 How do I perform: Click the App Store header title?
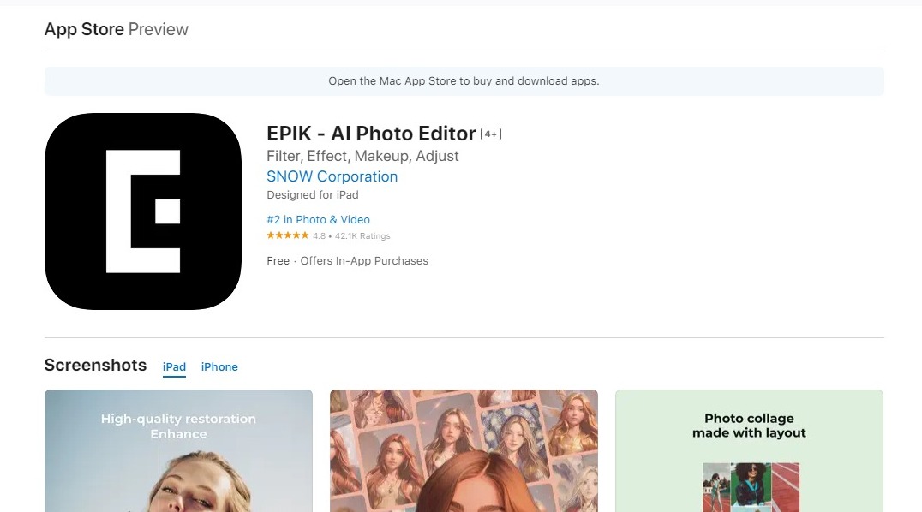(84, 29)
